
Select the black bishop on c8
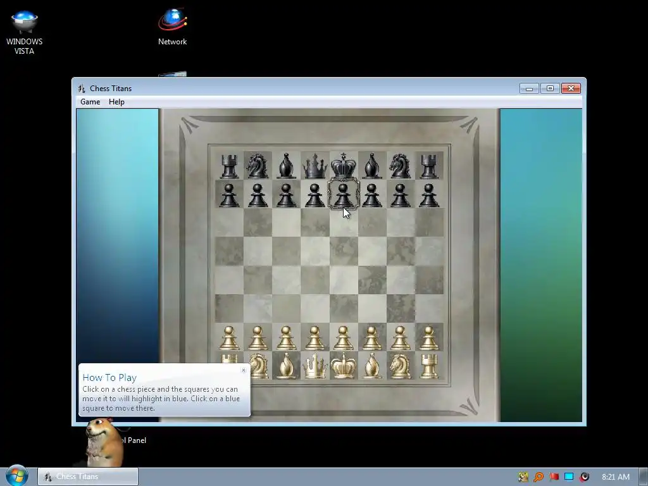pyautogui.click(x=287, y=166)
